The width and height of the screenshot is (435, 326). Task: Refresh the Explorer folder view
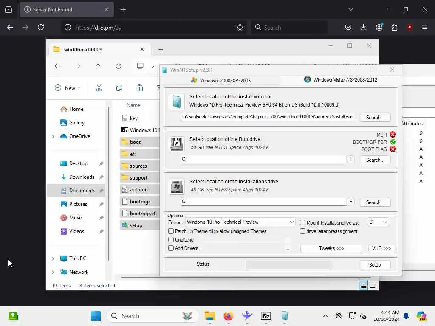(119, 66)
